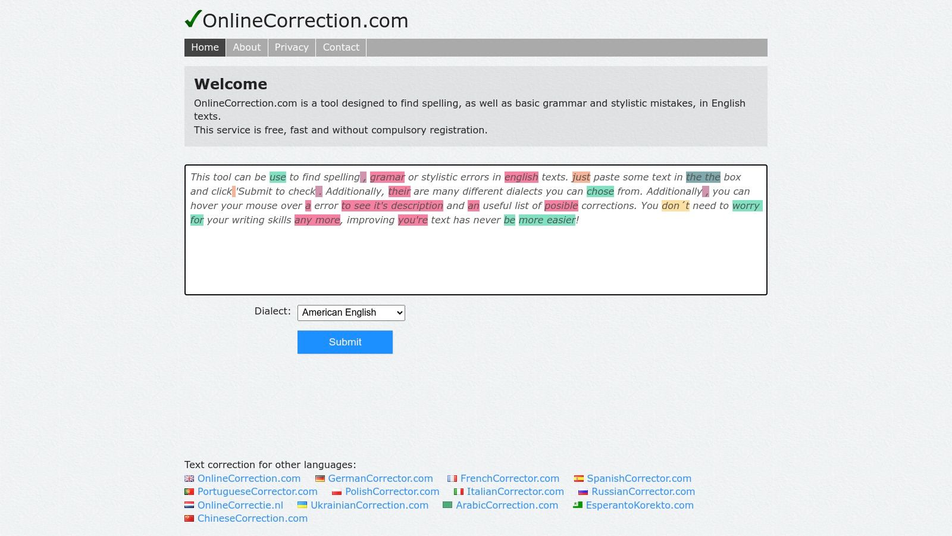Click the Ukrainian flag icon

[x=302, y=505]
